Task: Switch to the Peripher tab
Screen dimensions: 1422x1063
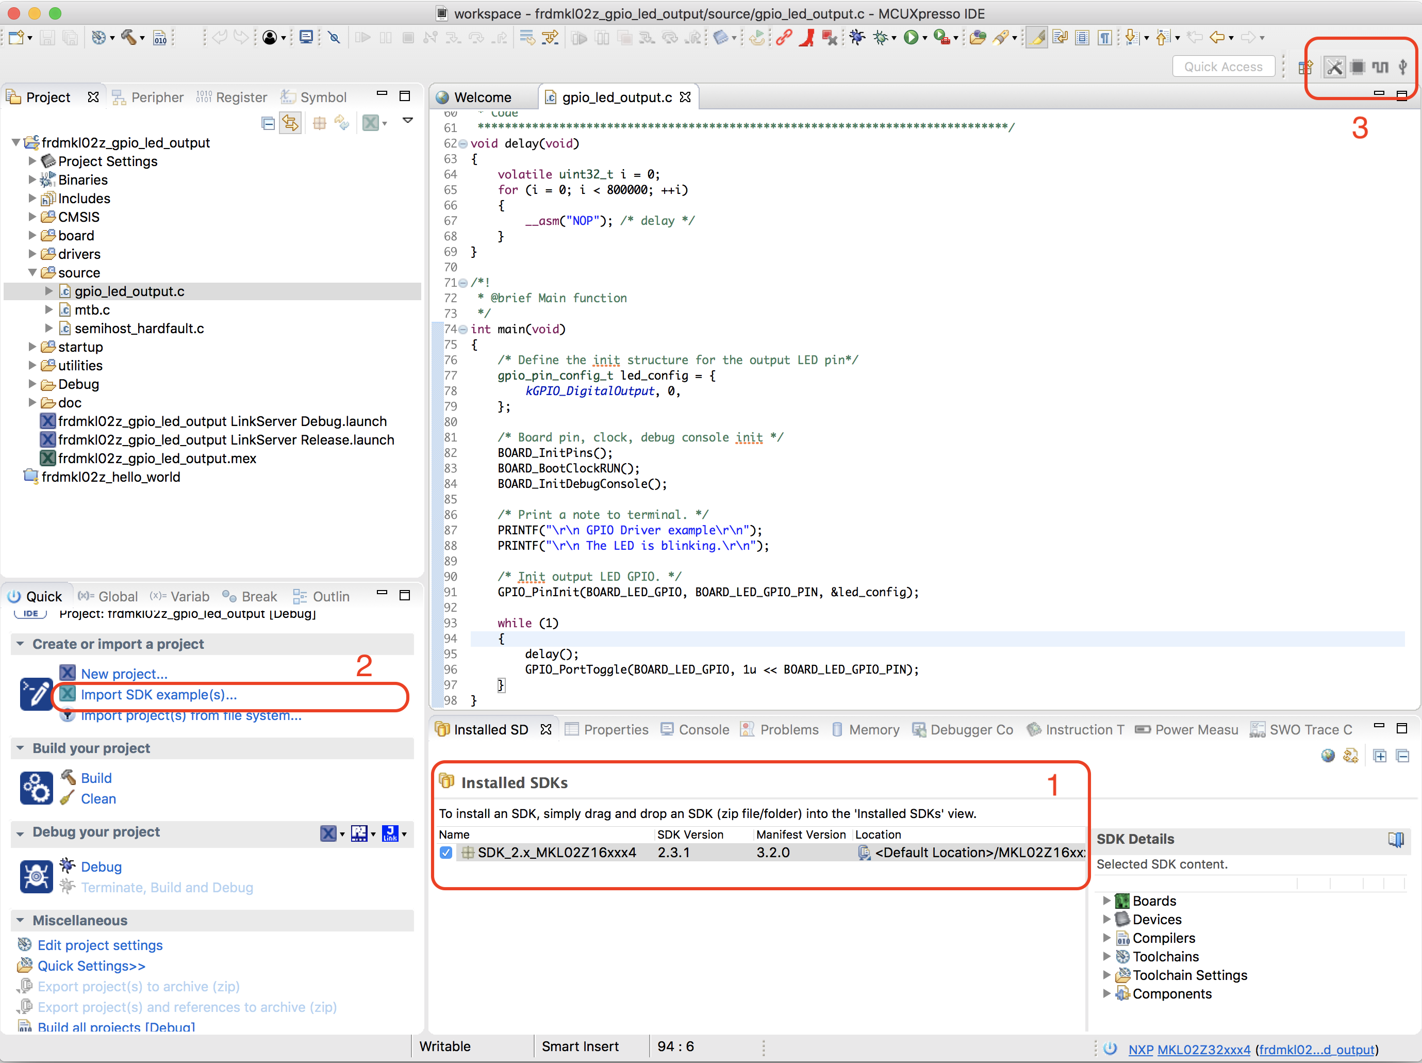Action: 147,97
